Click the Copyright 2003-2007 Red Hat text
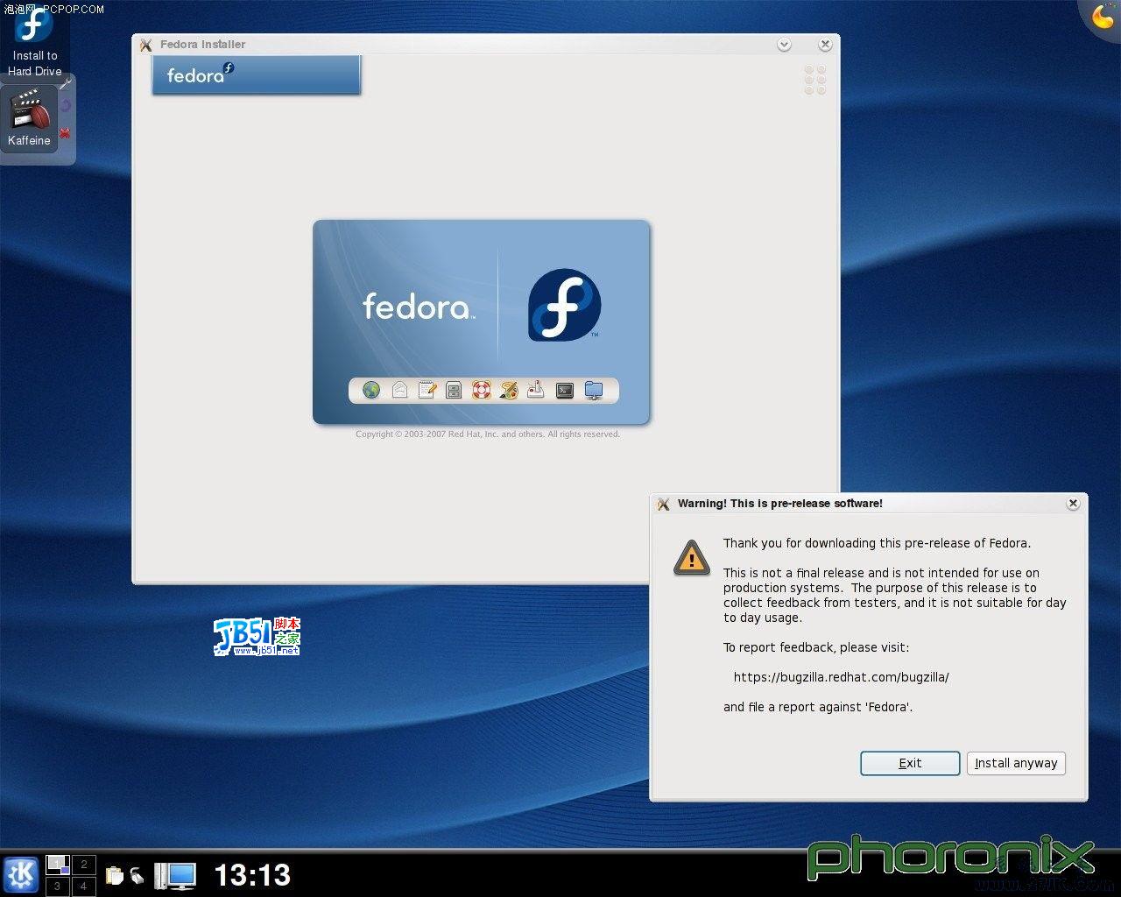 [488, 434]
